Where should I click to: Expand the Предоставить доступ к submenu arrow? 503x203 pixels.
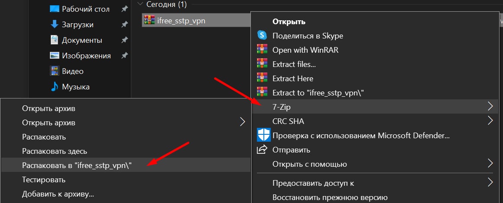point(490,183)
